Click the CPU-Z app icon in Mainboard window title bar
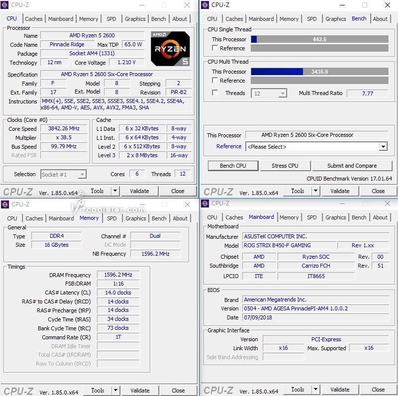This screenshot has height=396, width=398. coord(205,203)
